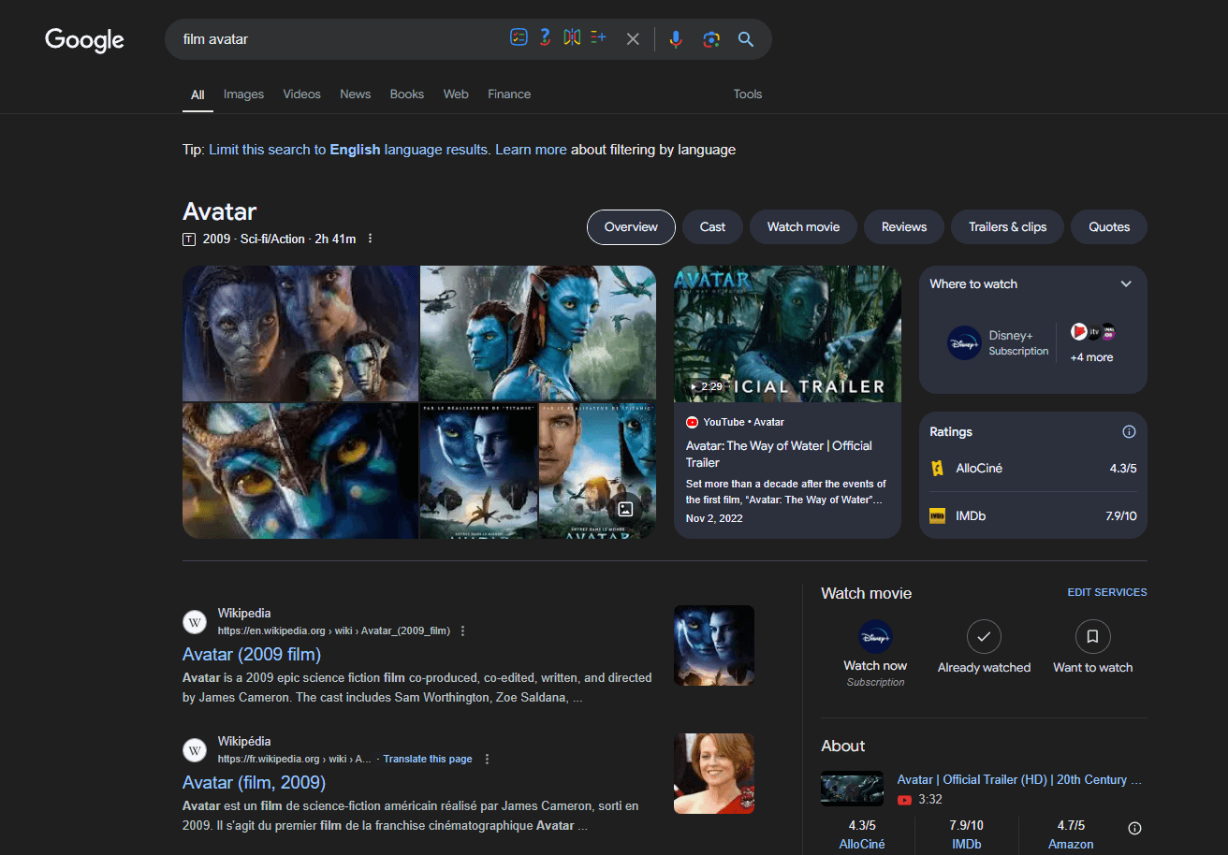
Task: Click the French Wikipédia favicon
Action: 195,750
